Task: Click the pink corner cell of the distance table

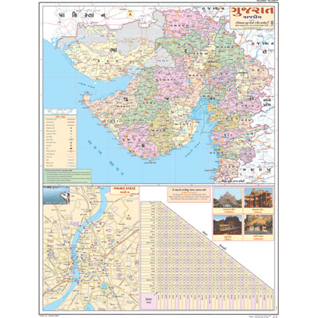Action: pos(148,301)
